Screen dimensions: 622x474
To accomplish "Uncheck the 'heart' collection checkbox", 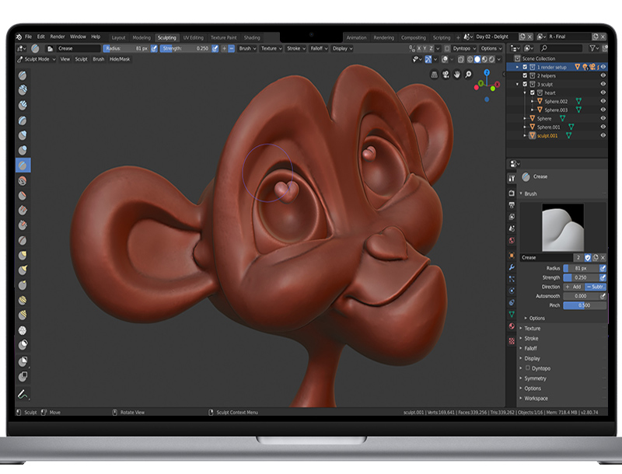I will point(533,92).
